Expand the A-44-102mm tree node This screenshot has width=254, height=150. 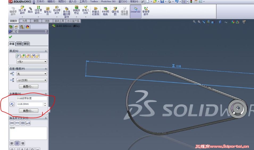[x=50, y=26]
